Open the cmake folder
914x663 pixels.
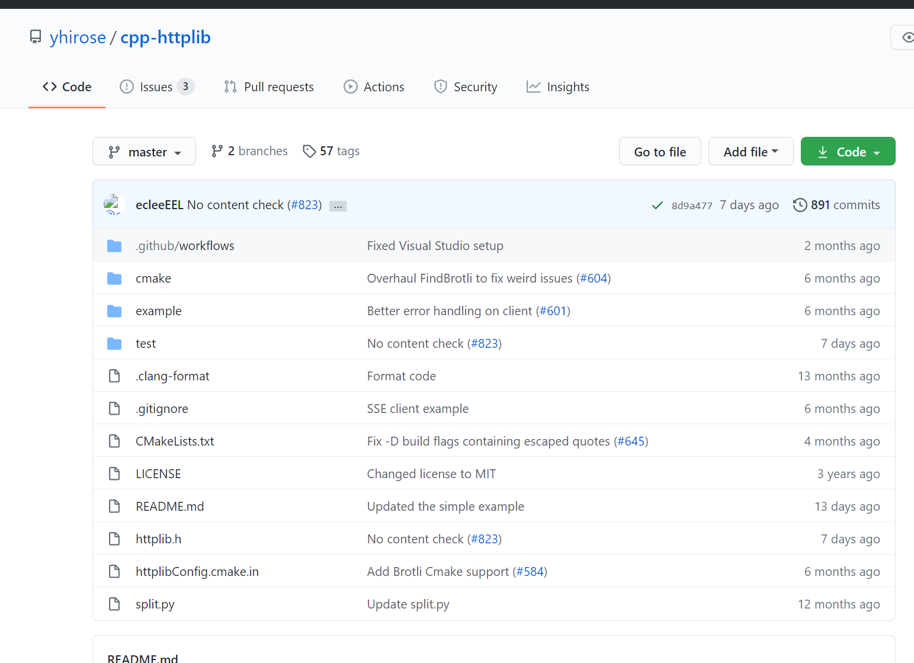153,278
